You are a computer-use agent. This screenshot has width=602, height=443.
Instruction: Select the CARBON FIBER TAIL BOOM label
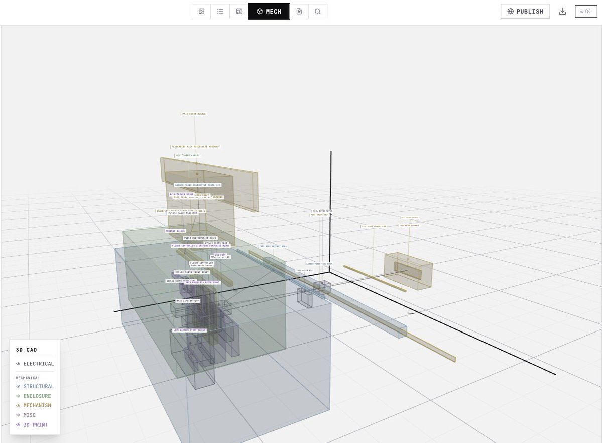coord(319,264)
